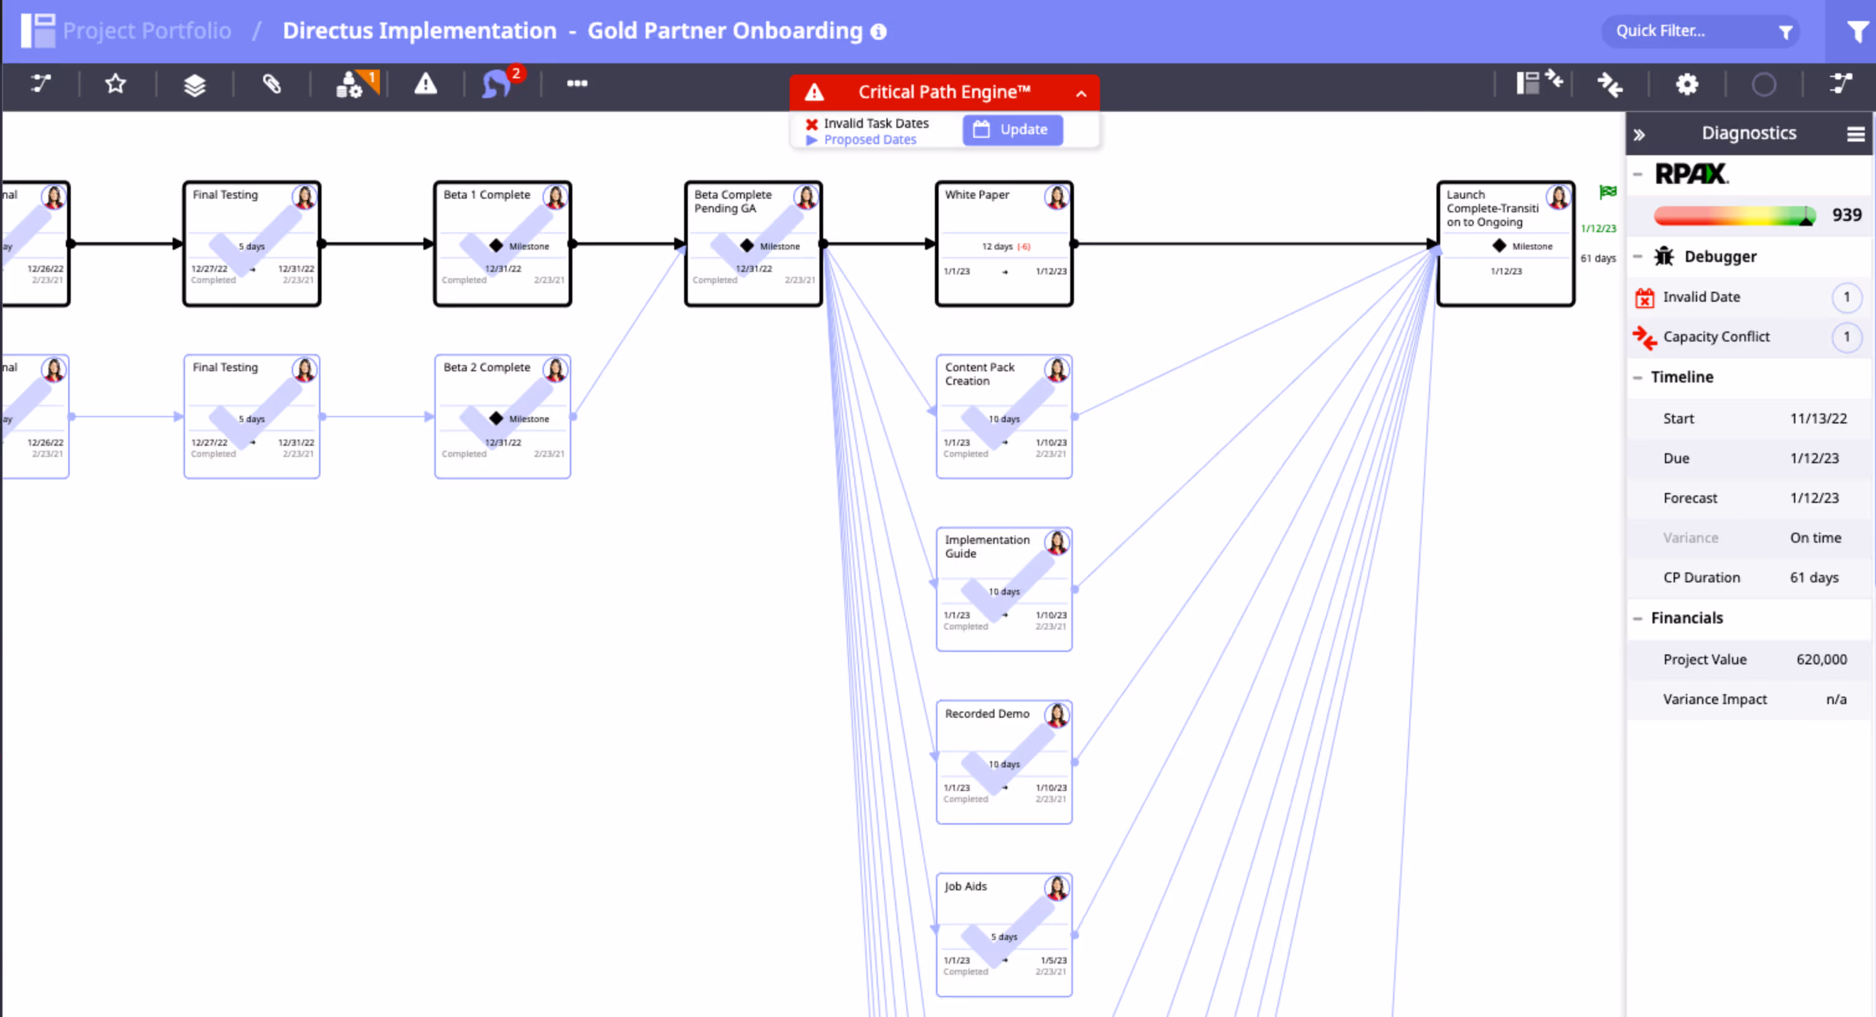The height and width of the screenshot is (1017, 1876).
Task: Click the Forecast 1/12/23 value
Action: point(1813,499)
